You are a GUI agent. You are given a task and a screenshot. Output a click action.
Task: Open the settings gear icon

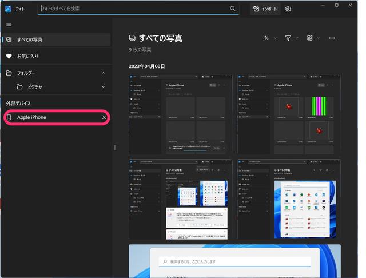(288, 9)
